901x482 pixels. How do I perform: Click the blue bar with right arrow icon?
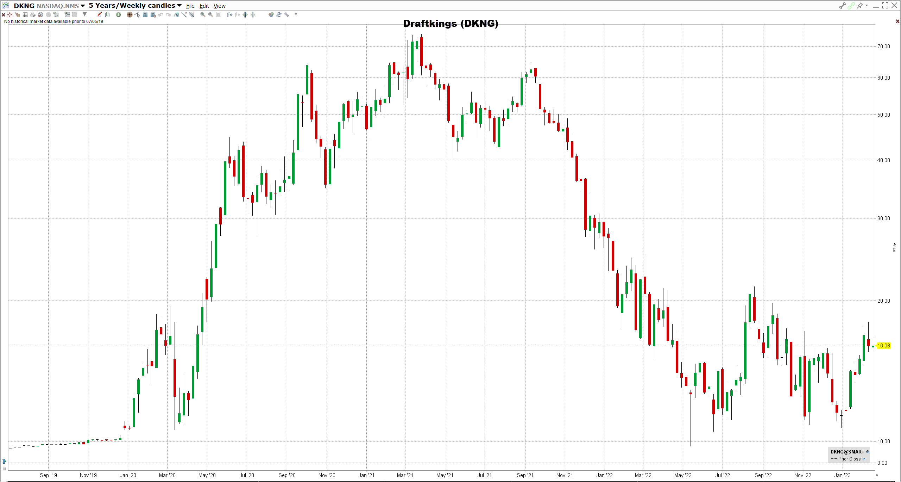[x=230, y=15]
